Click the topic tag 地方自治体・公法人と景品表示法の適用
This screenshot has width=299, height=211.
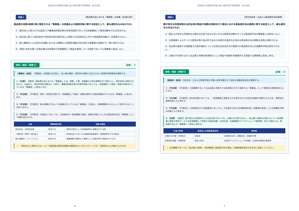tap(263, 17)
